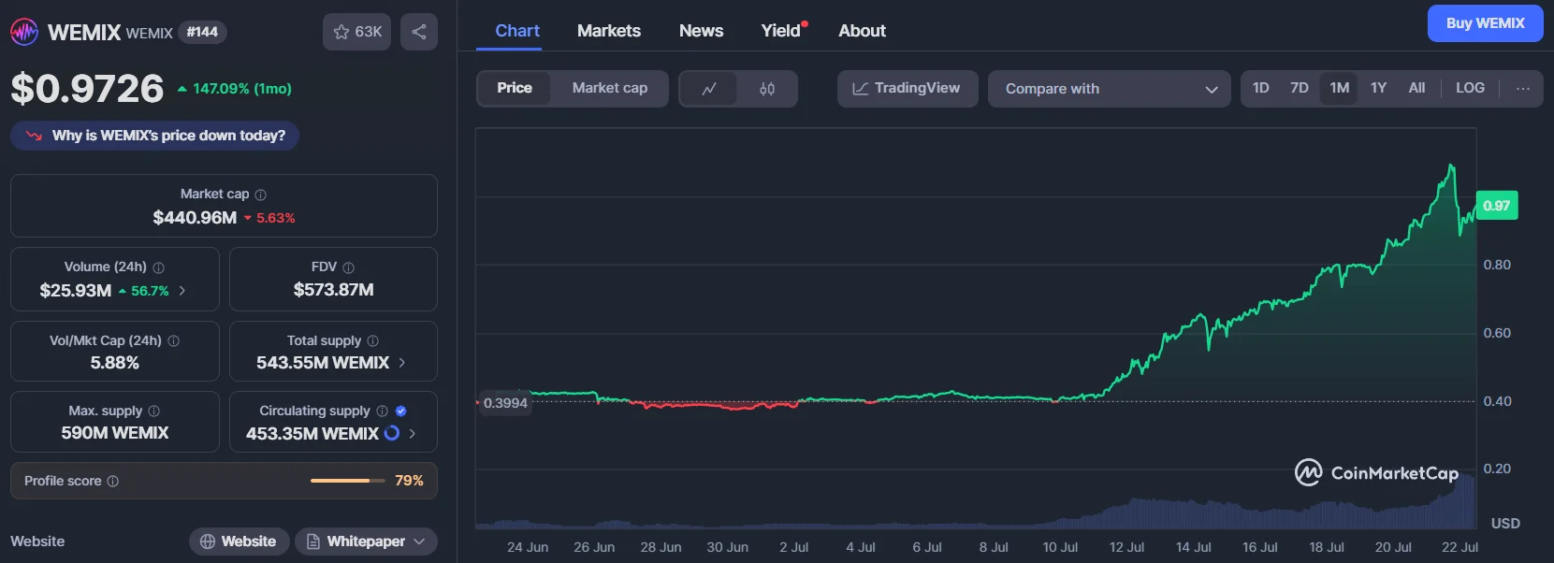Click Circulating supply info icon
The height and width of the screenshot is (563, 1554).
tap(382, 411)
